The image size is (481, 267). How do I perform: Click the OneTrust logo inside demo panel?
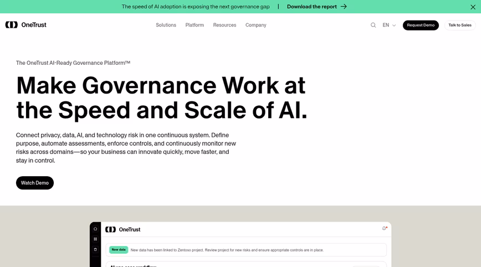122,229
